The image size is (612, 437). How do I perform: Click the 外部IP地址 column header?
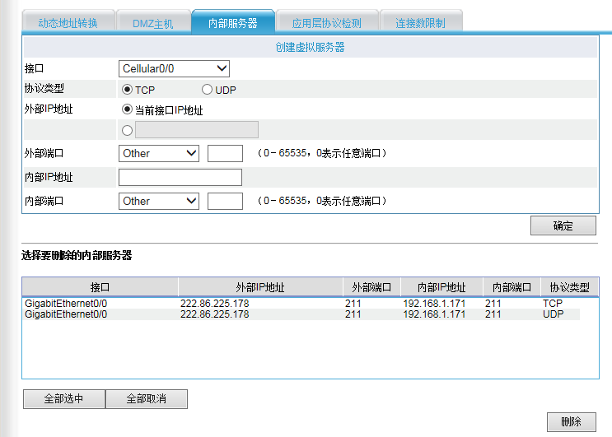[x=260, y=287]
